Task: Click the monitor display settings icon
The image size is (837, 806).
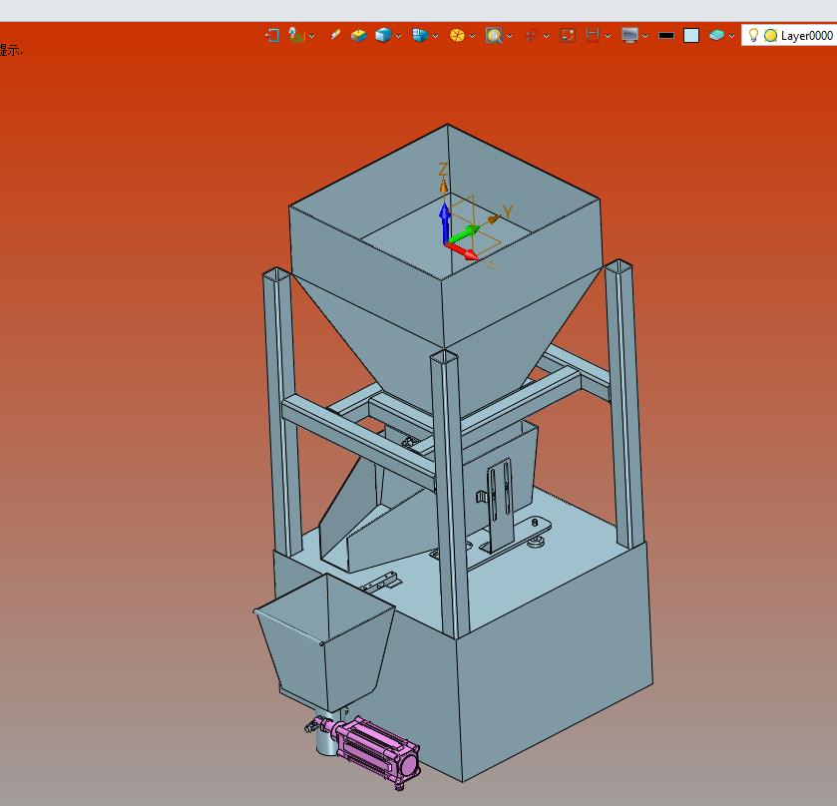Action: [629, 35]
